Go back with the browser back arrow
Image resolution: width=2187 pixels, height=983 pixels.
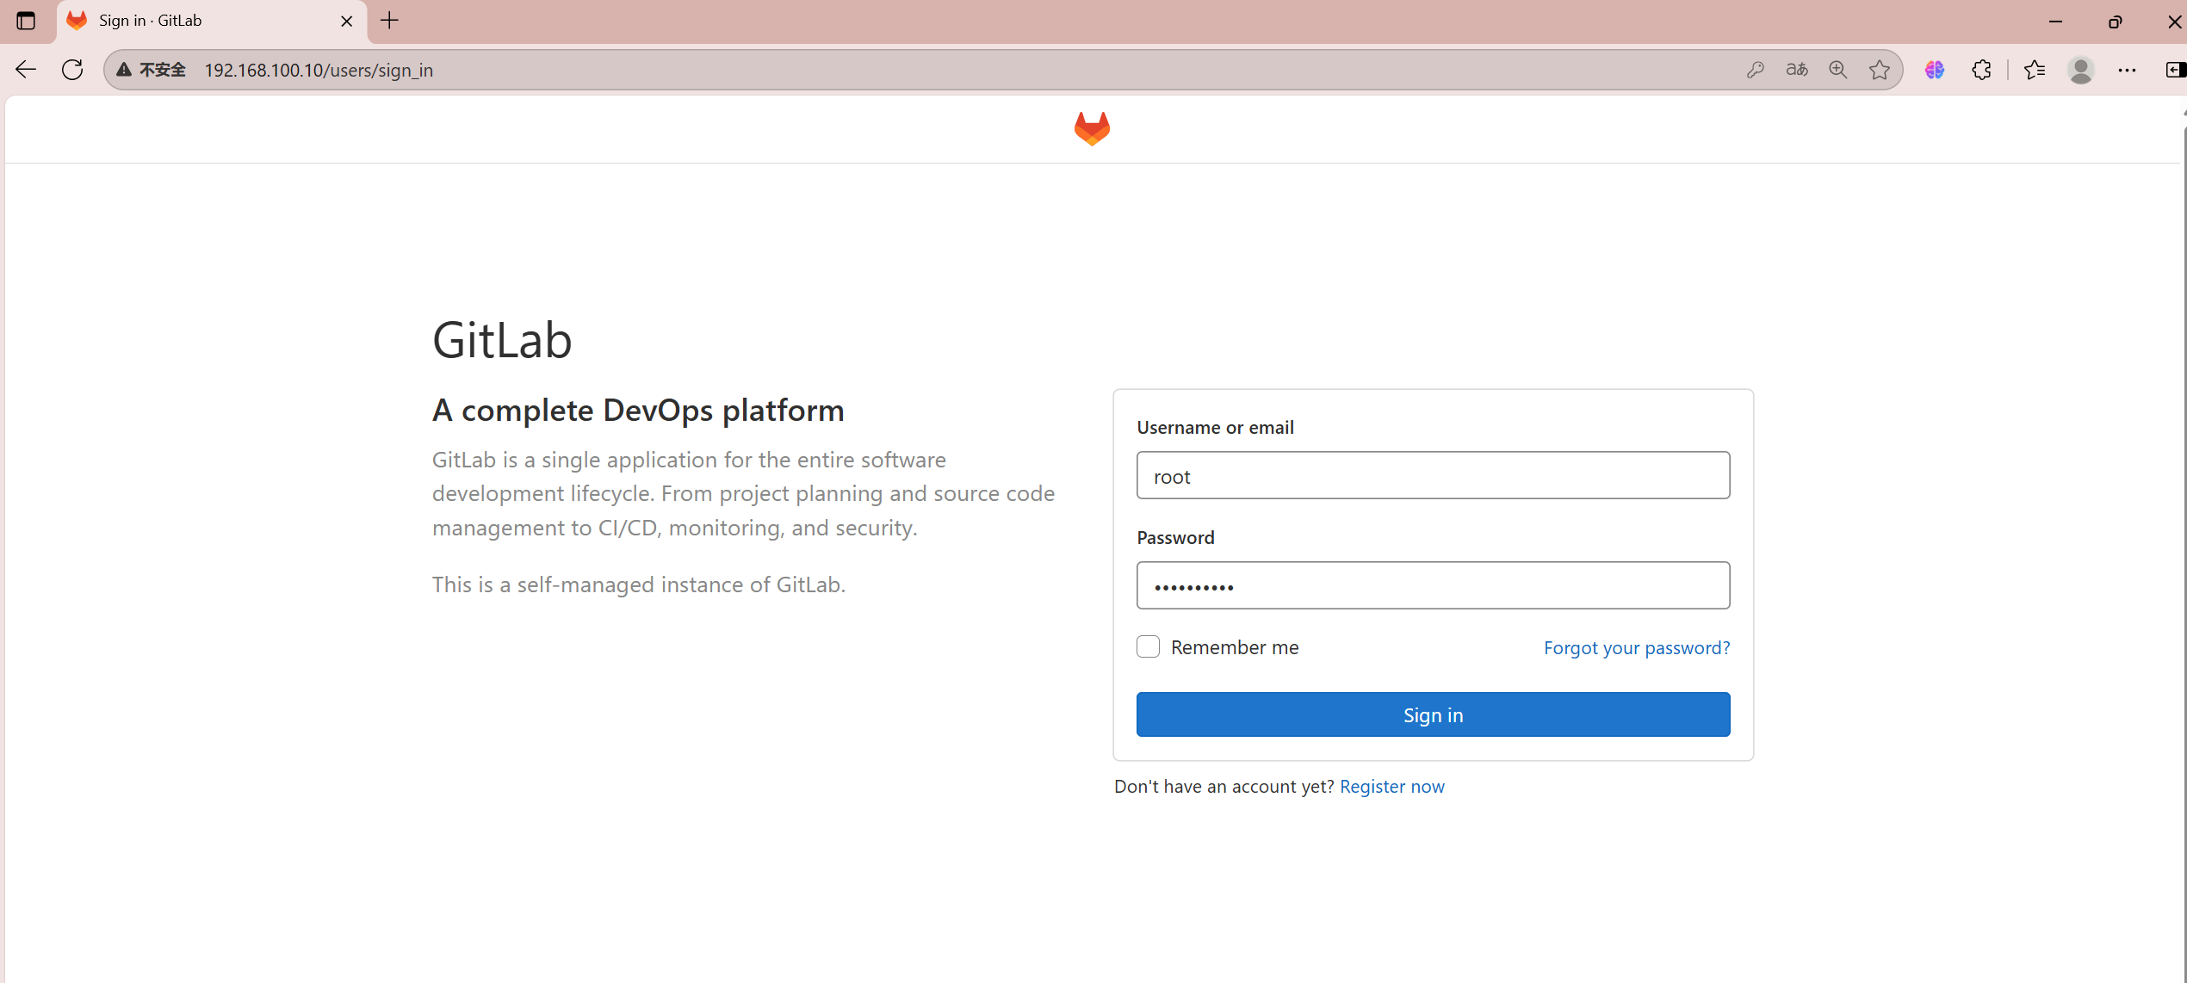[x=26, y=70]
